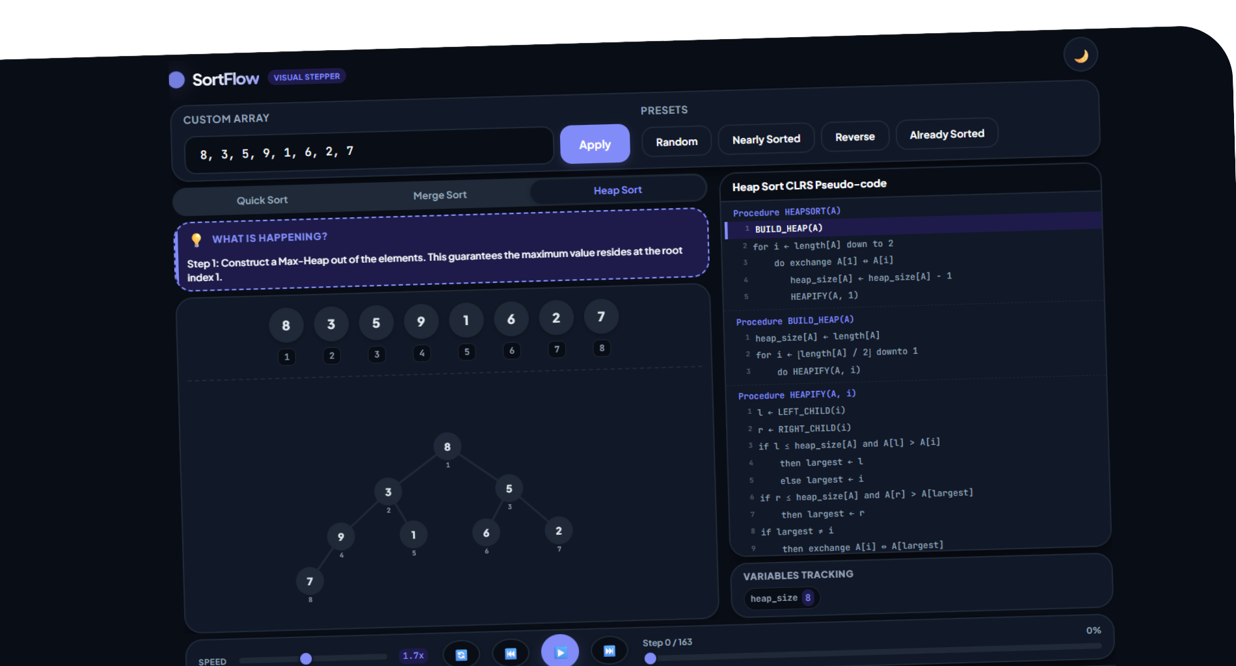Adjust the speed slider handle
The image size is (1236, 666).
pyautogui.click(x=306, y=659)
